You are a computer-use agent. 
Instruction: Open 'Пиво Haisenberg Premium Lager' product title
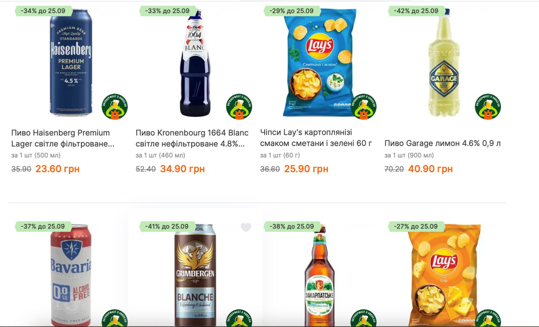(x=63, y=138)
